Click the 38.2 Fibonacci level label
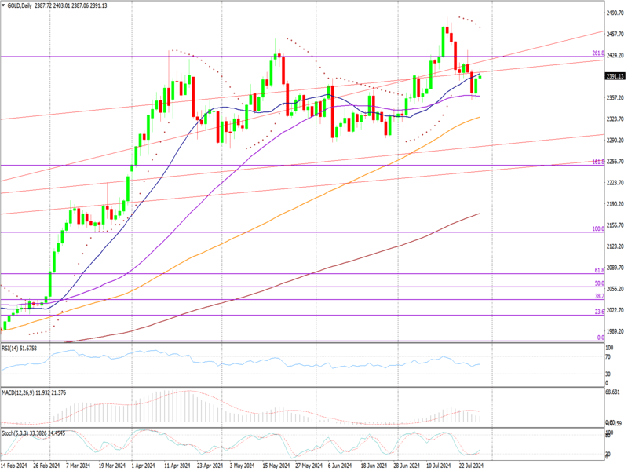The image size is (628, 471). pos(598,296)
